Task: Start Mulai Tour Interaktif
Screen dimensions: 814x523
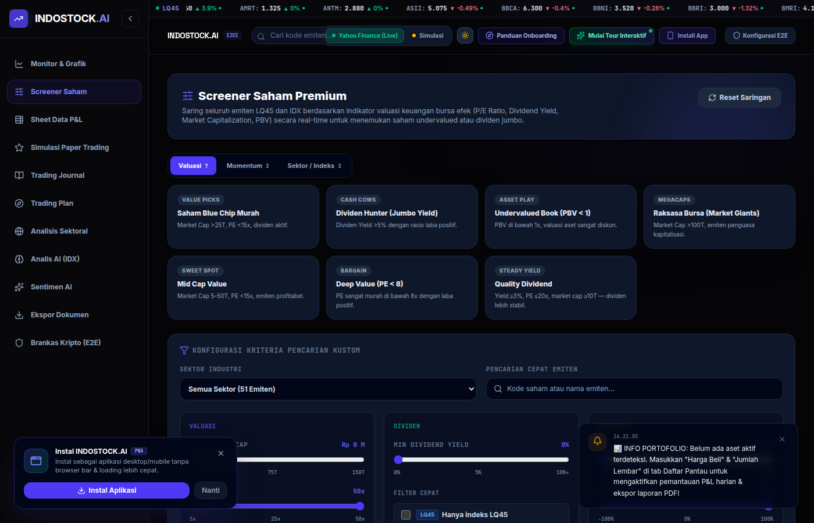Action: [612, 35]
